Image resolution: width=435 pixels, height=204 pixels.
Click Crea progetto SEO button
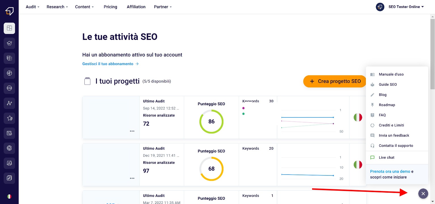coord(335,81)
